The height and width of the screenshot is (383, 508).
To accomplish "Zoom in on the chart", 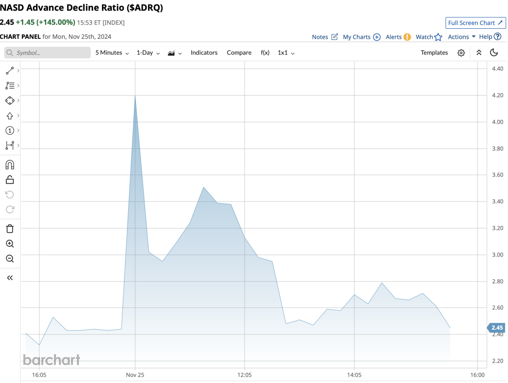I will point(10,244).
